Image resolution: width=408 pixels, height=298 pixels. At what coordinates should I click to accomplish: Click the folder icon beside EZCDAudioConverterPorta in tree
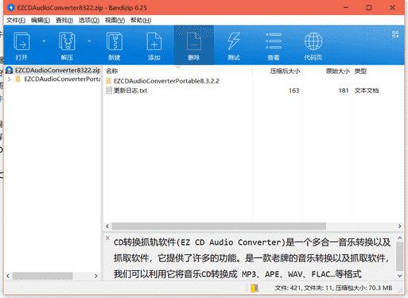[18, 79]
